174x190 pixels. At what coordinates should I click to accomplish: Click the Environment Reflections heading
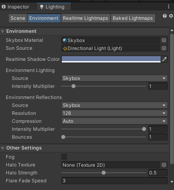tap(34, 97)
